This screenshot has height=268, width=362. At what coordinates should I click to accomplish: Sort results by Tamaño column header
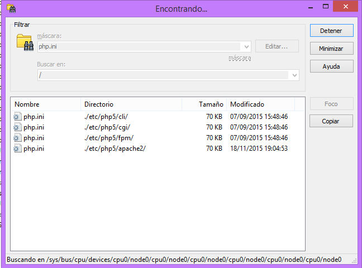211,104
